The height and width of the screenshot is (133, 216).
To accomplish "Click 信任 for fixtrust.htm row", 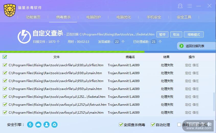I will [x=196, y=104].
